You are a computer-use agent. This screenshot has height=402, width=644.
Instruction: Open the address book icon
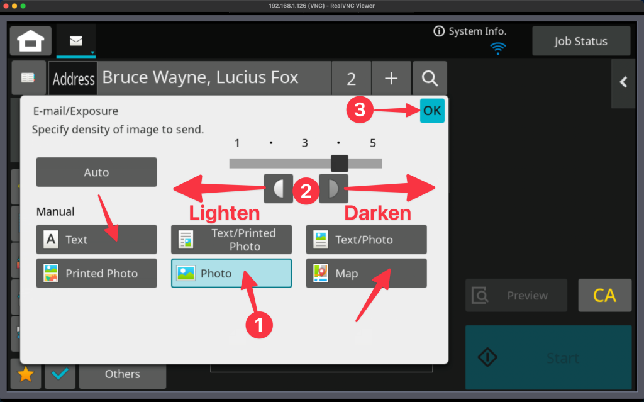(x=28, y=78)
